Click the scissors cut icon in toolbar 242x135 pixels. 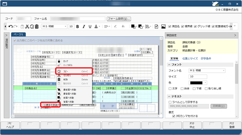(x=27, y=27)
